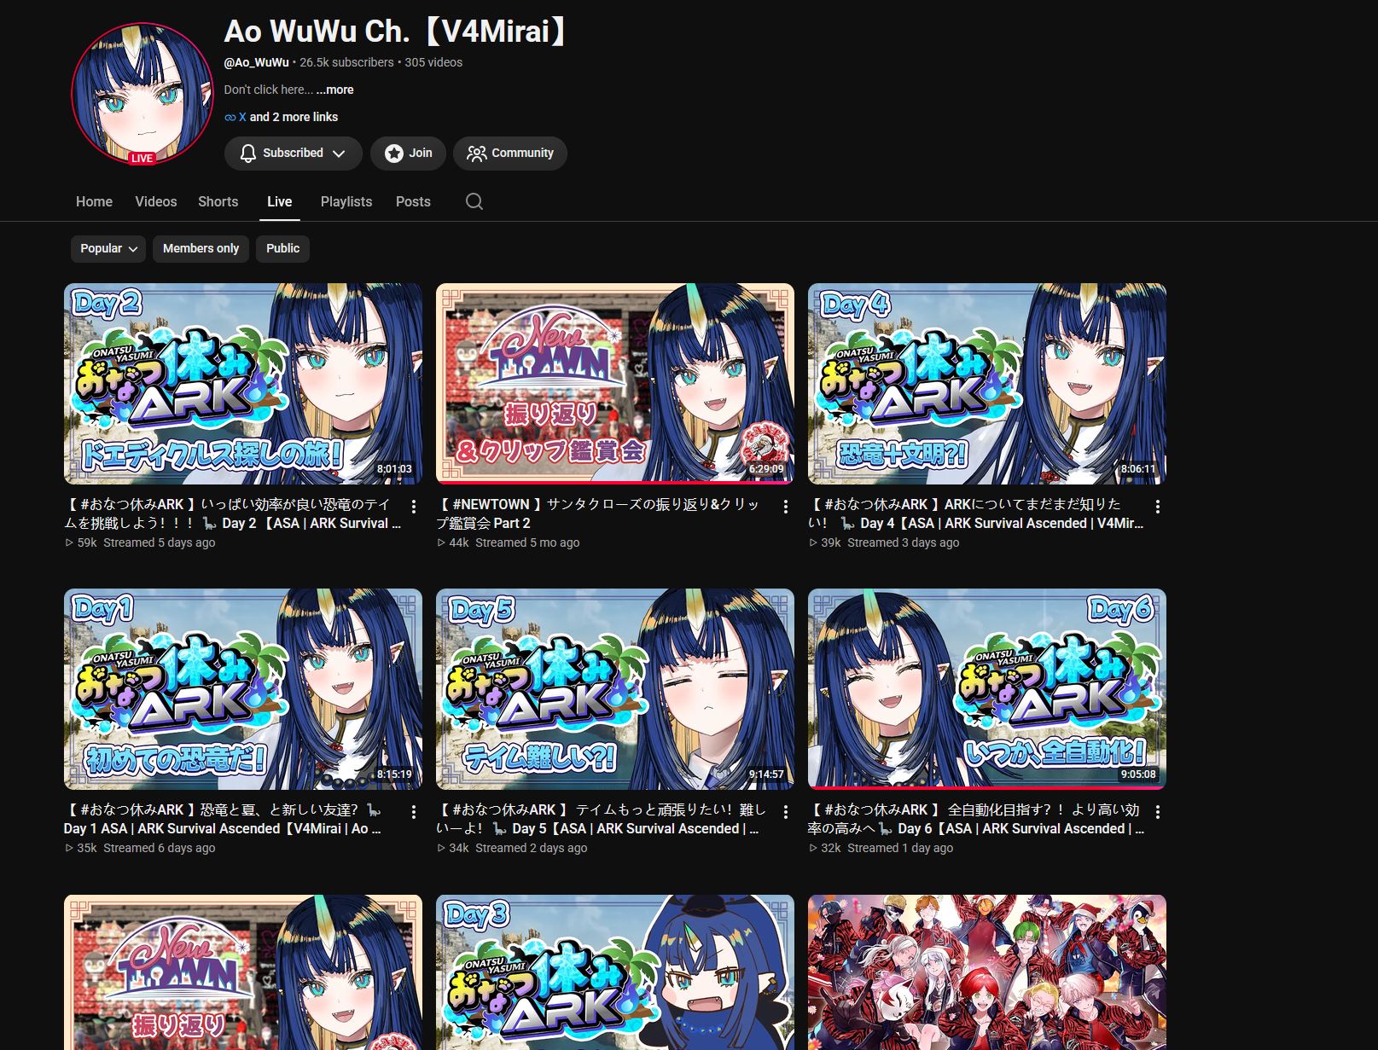
Task: Play the Day 2 ARK stream thumbnail
Action: click(243, 384)
